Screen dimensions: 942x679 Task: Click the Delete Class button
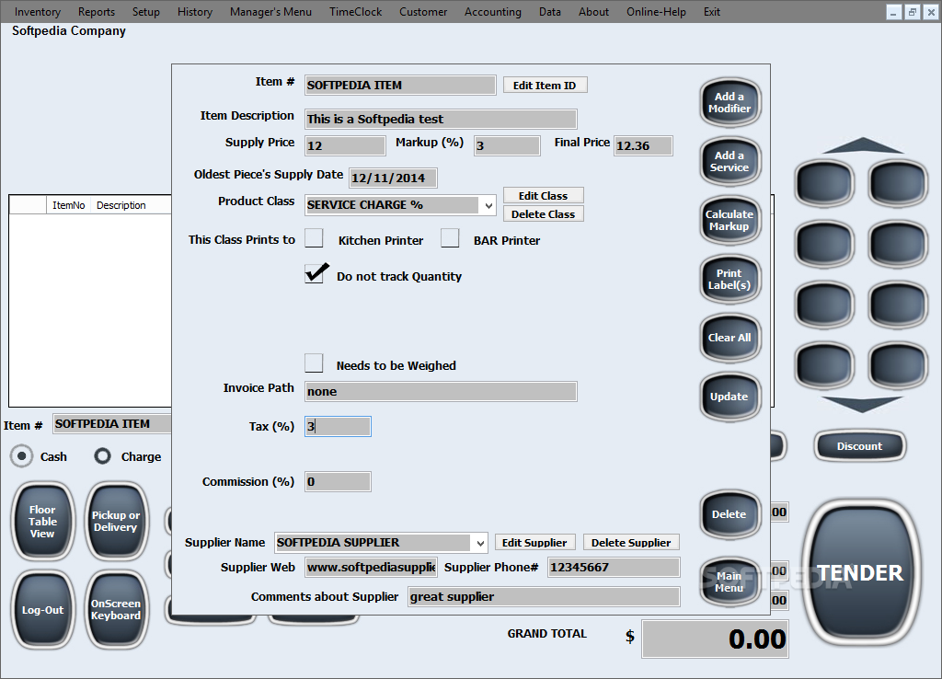click(543, 214)
